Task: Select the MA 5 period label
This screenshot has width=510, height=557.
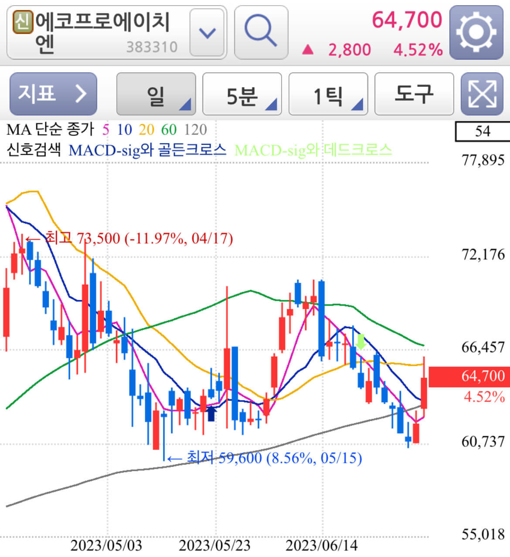Action: (x=106, y=129)
